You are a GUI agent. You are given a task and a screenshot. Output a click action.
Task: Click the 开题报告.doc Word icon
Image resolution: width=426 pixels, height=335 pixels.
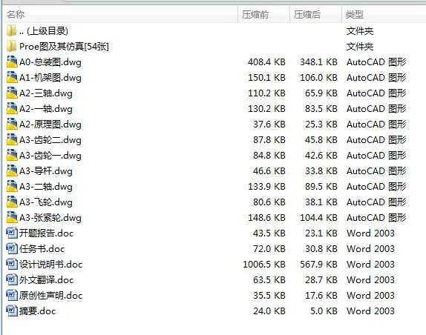12,233
